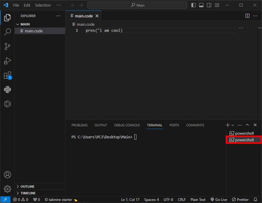The image size is (262, 203).
Task: Open the Search view icon
Action: tap(7, 32)
